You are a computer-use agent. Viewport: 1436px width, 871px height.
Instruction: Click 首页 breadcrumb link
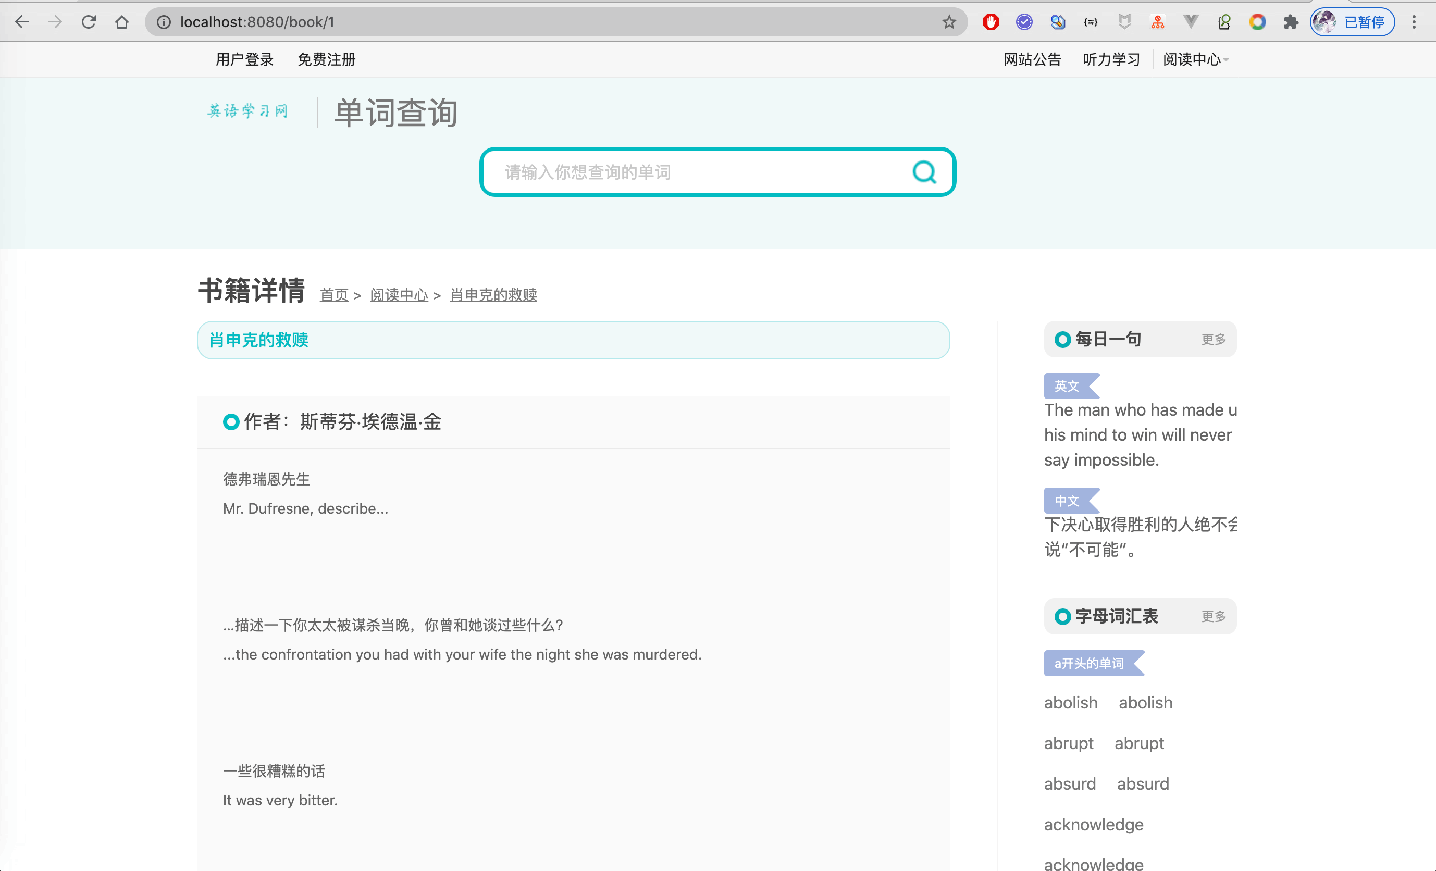334,295
